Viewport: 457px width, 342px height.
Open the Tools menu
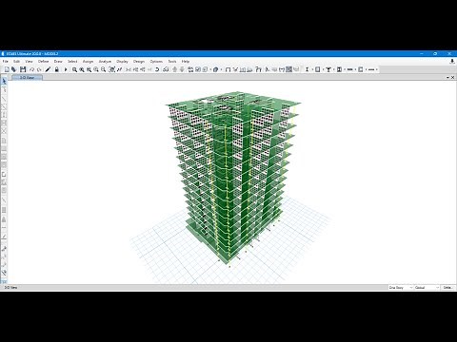[172, 62]
